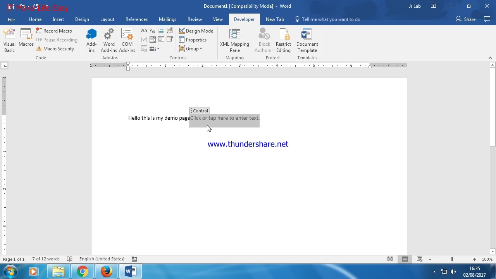Viewport: 496px width, 279px height.
Task: Open control Properties
Action: 193,40
